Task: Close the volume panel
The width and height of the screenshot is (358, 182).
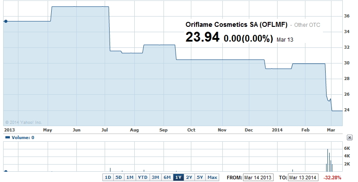Action: (349, 137)
